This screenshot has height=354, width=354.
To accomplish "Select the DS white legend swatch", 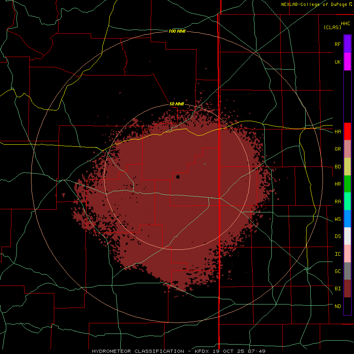I will click(x=347, y=236).
